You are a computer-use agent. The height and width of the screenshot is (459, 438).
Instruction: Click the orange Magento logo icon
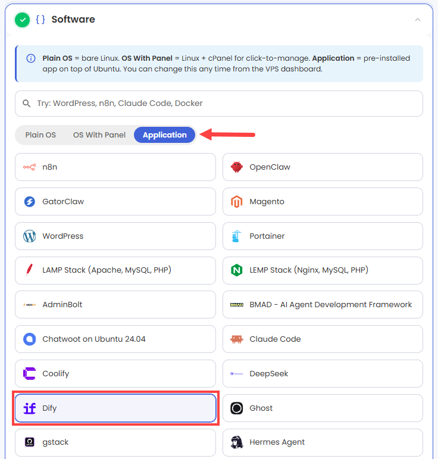pos(236,201)
